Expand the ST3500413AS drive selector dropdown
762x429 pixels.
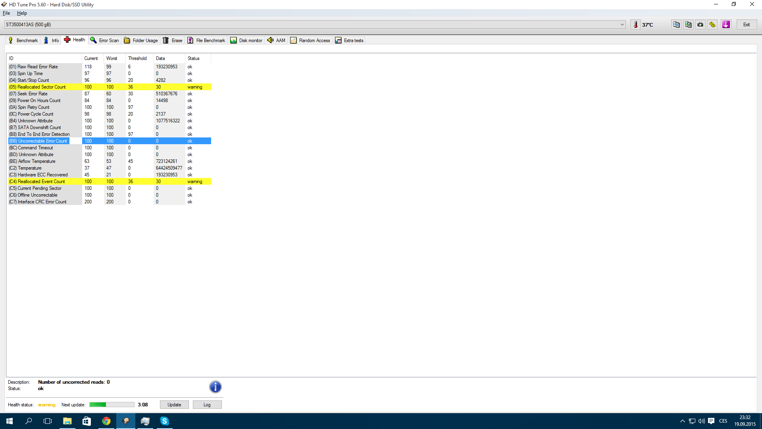(622, 25)
